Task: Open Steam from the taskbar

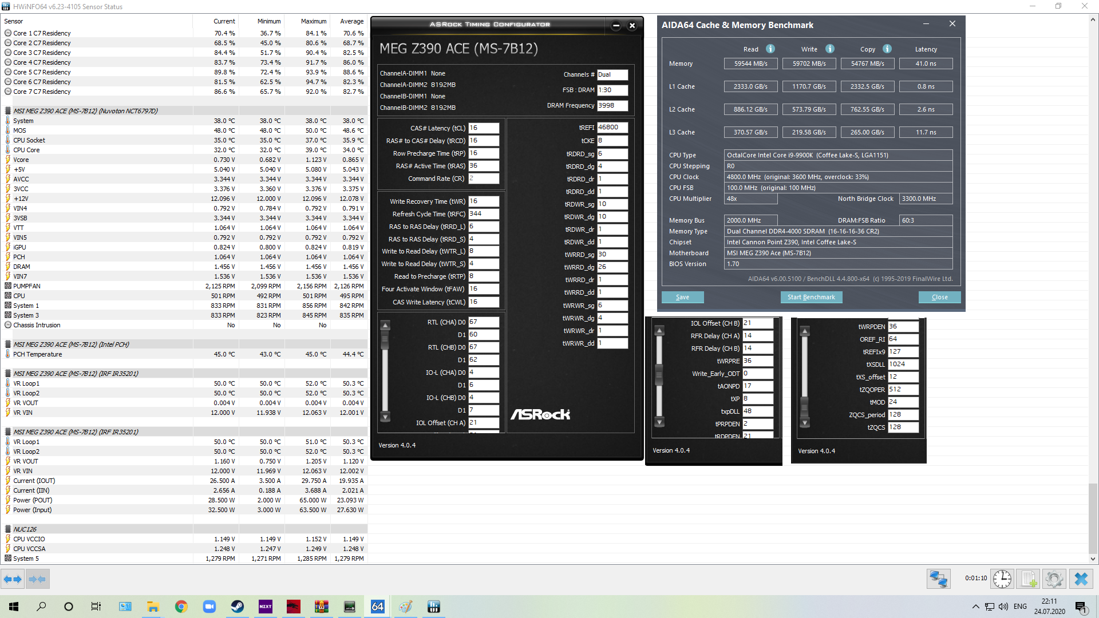Action: pyautogui.click(x=237, y=607)
